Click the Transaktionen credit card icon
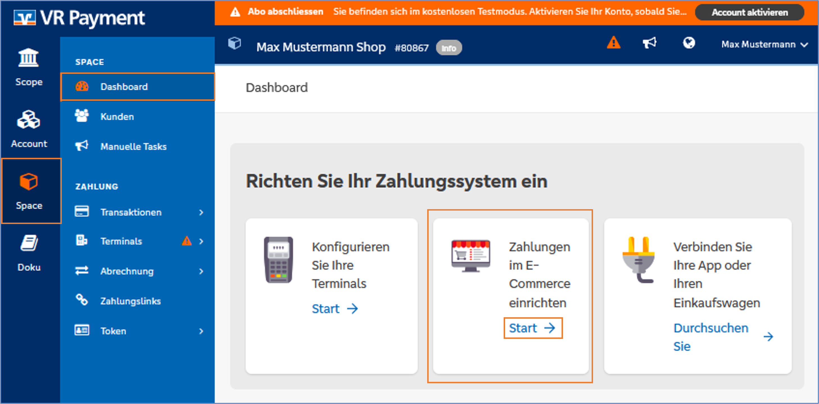819x404 pixels. coord(82,211)
